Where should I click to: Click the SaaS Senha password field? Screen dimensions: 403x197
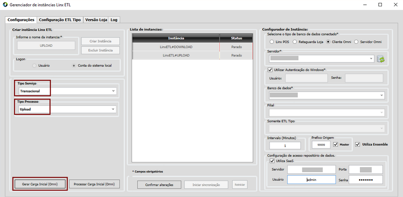coord(366,180)
